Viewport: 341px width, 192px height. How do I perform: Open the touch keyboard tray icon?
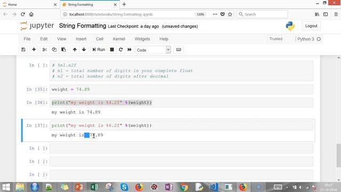278,187
